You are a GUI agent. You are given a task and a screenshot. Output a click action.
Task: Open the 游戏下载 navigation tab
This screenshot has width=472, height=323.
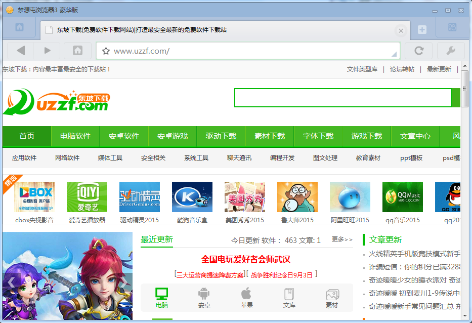(x=367, y=136)
